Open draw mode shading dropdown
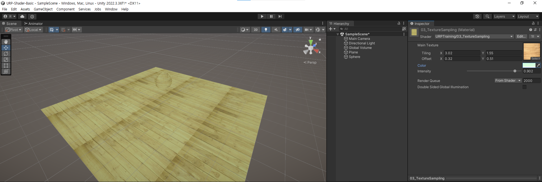 coord(245,30)
